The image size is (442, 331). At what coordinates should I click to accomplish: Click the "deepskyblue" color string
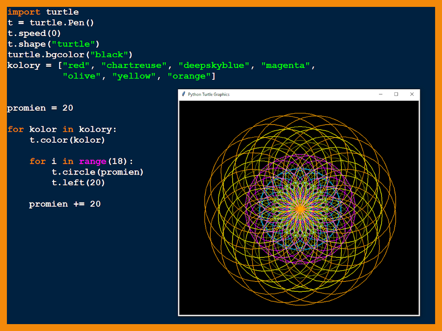214,66
